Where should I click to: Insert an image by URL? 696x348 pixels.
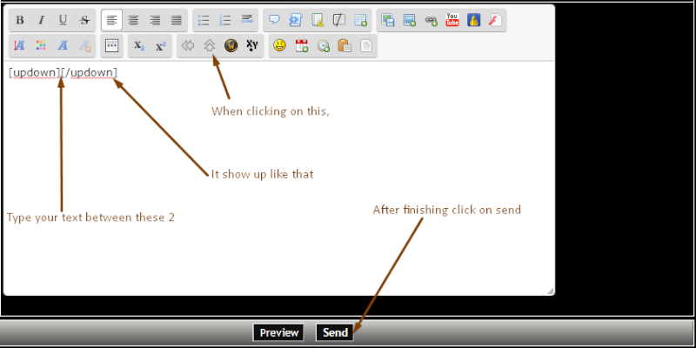409,20
